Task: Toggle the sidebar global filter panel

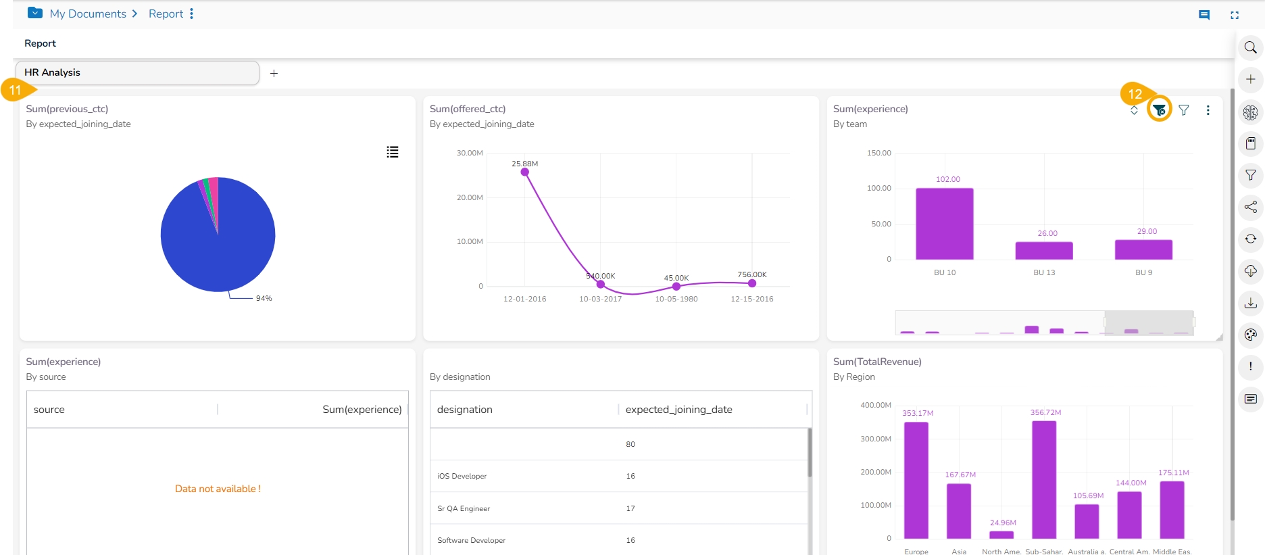Action: tap(1250, 175)
